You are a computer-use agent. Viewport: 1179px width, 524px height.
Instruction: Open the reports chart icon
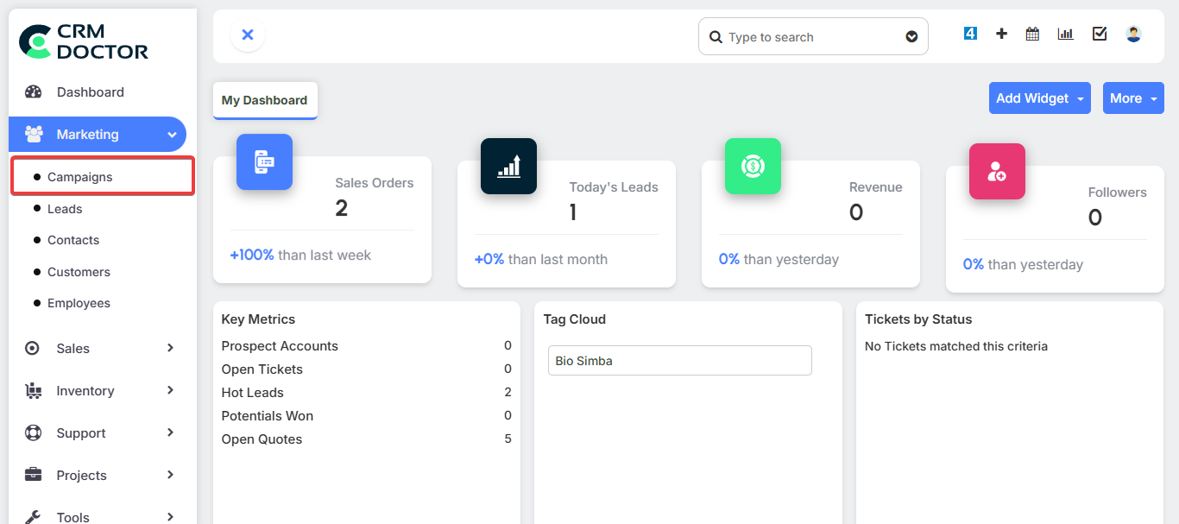1066,34
